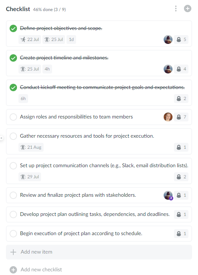This screenshot has width=198, height=275.
Task: Click avatar with badge 2 on Review item
Action: pos(168,195)
